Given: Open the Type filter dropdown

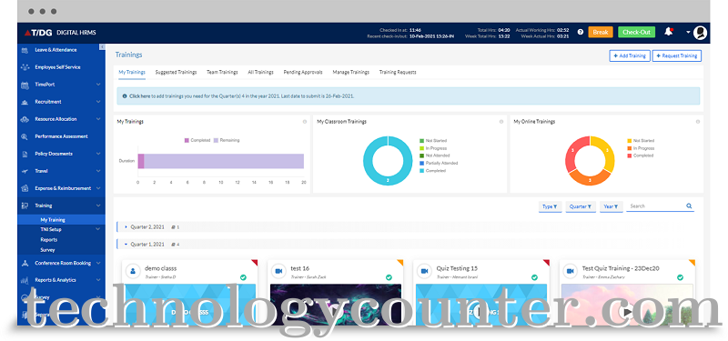Looking at the screenshot, I should point(551,206).
